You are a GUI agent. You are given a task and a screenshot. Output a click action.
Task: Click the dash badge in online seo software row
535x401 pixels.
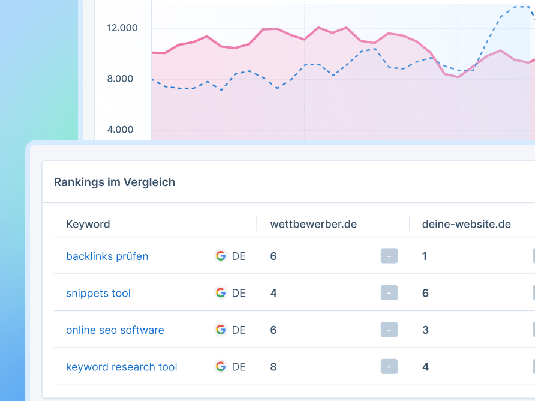[389, 330]
